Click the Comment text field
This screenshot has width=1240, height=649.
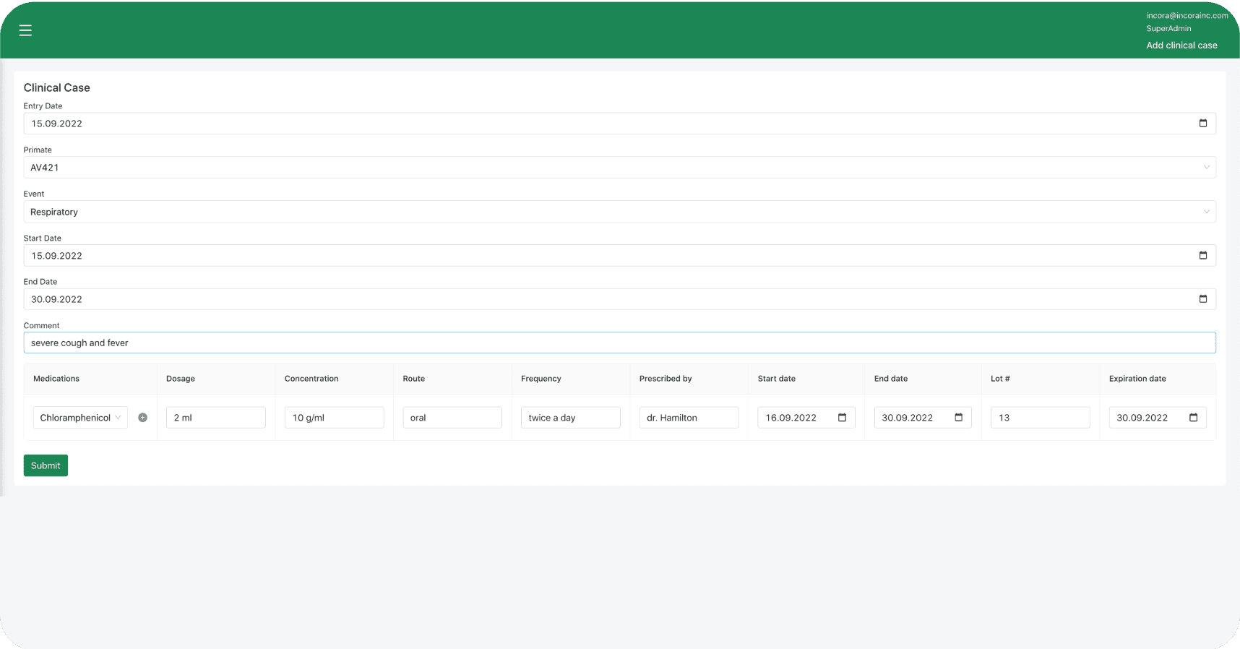[619, 343]
